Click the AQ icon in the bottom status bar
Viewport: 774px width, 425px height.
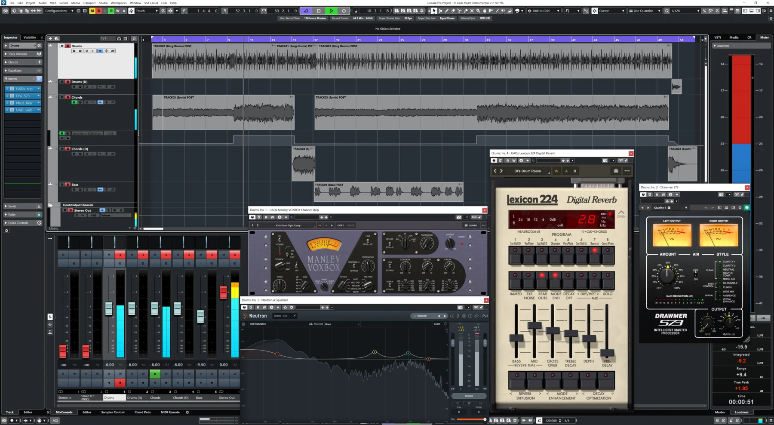coord(55,421)
